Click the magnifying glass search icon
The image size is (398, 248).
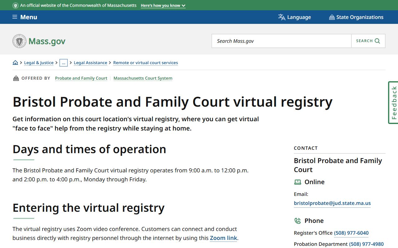click(377, 41)
